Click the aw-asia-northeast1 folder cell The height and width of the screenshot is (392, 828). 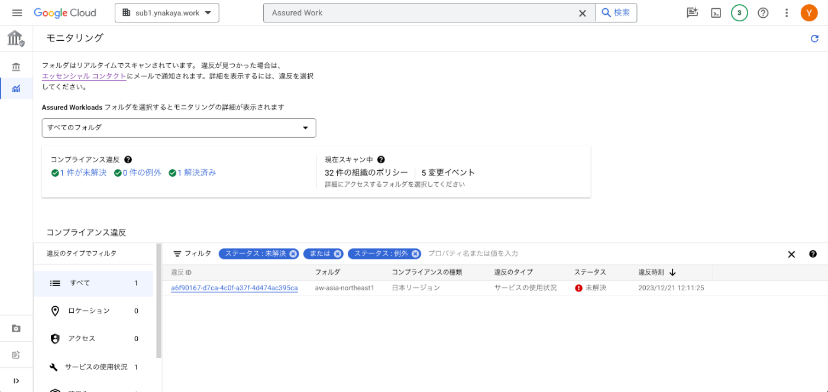(345, 288)
